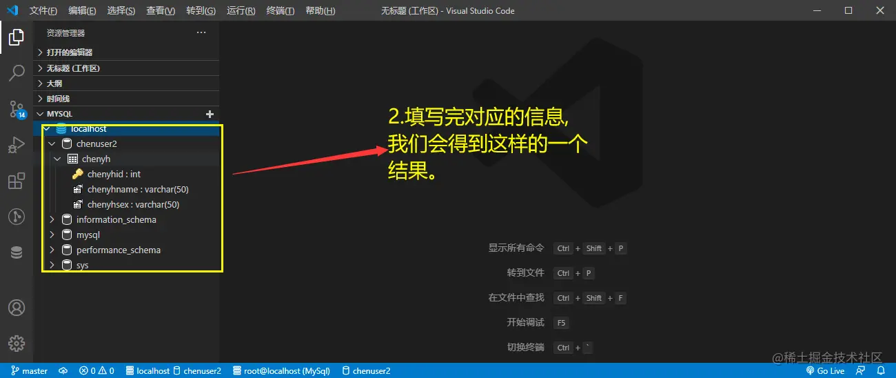This screenshot has height=378, width=896.
Task: Open errors and warnings status item
Action: tap(96, 371)
